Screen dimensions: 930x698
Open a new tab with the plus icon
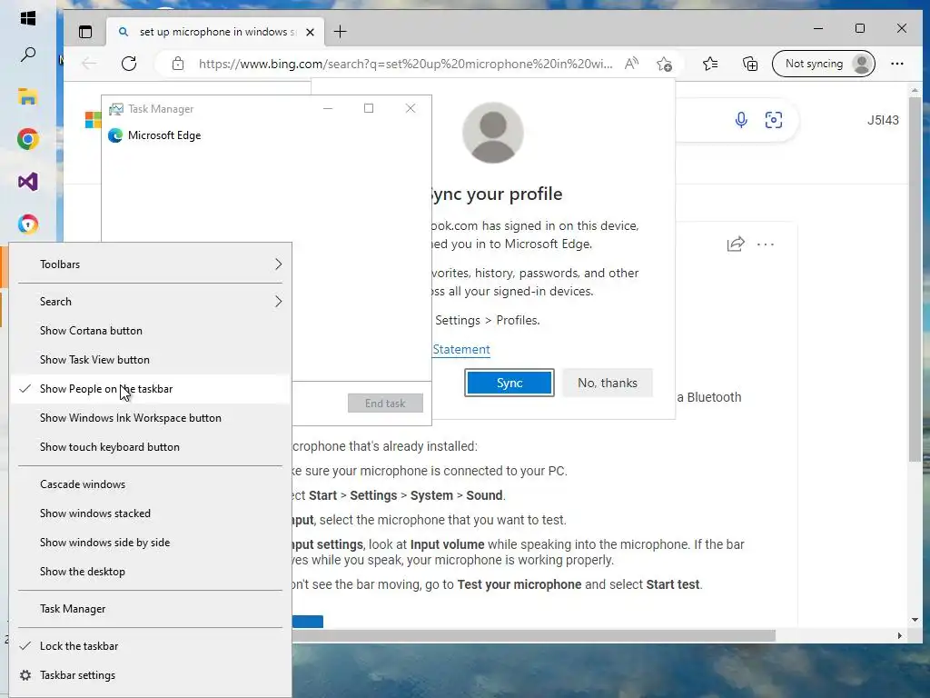click(340, 32)
